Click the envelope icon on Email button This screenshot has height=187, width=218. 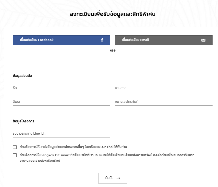(x=203, y=40)
